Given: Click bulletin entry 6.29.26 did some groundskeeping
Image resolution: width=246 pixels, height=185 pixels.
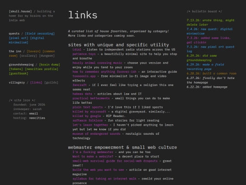Looking at the screenshot, I should [x=202, y=58].
